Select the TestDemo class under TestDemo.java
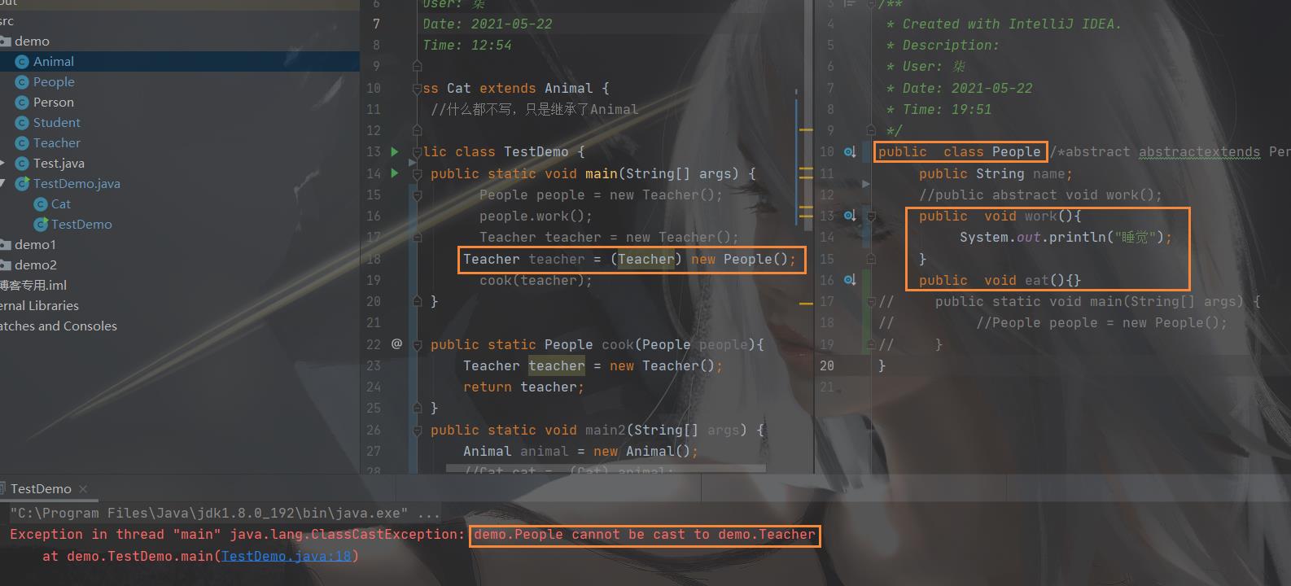The height and width of the screenshot is (586, 1291). pos(81,224)
